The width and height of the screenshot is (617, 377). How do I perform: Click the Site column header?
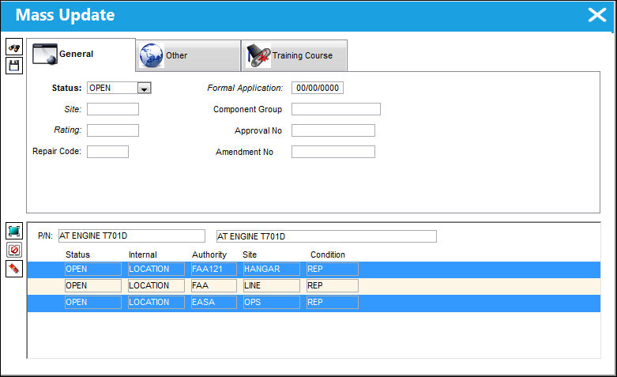click(250, 254)
